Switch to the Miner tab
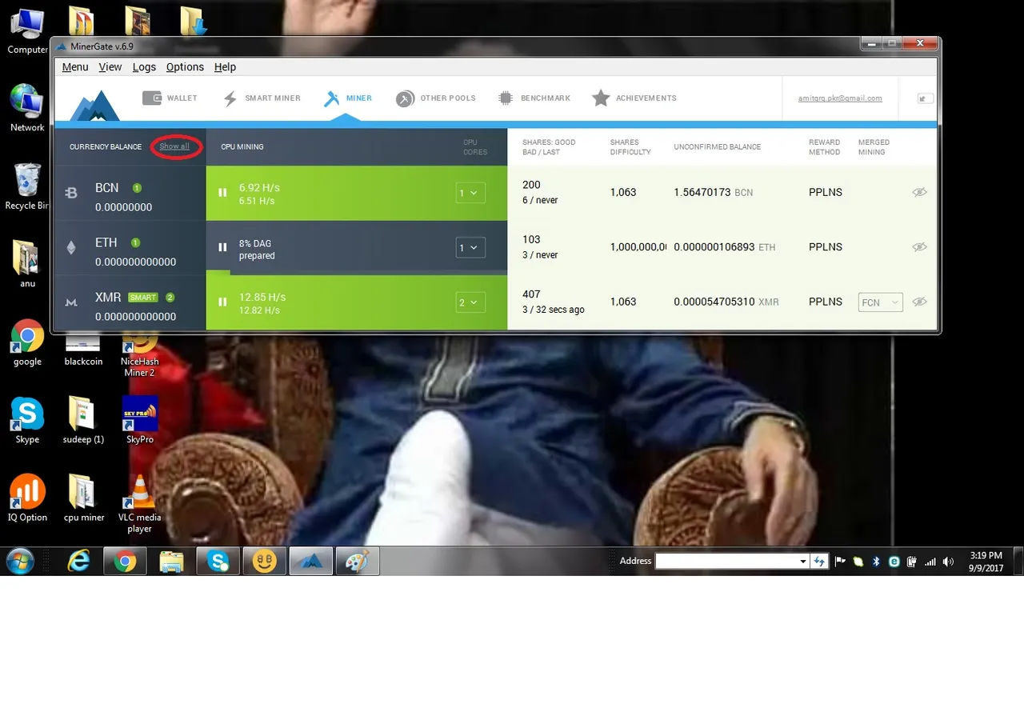Screen dimensions: 1024x720 pos(348,98)
